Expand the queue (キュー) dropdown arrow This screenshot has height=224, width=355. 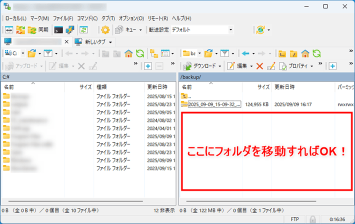tap(140, 30)
